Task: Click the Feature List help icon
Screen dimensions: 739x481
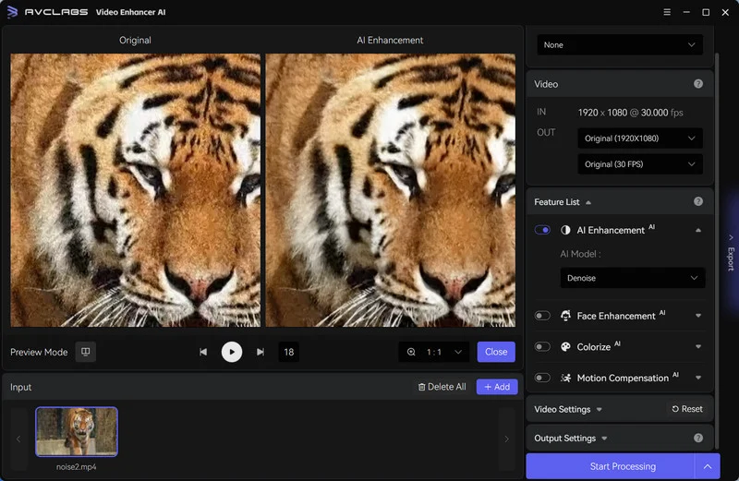Action: (x=697, y=201)
